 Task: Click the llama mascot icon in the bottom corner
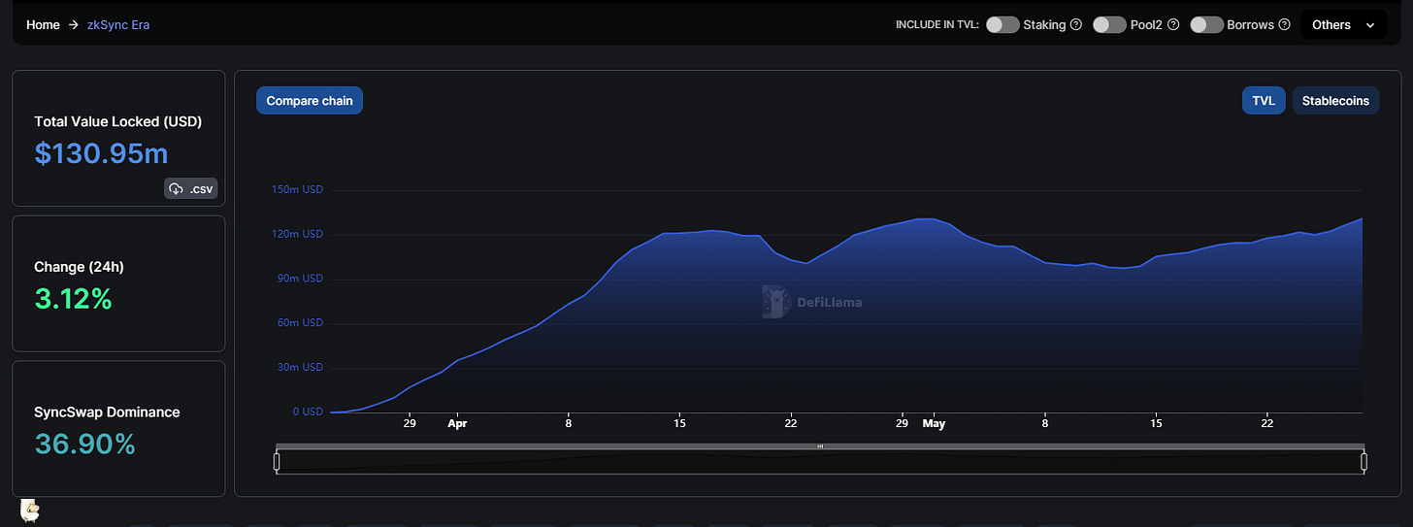coord(30,510)
